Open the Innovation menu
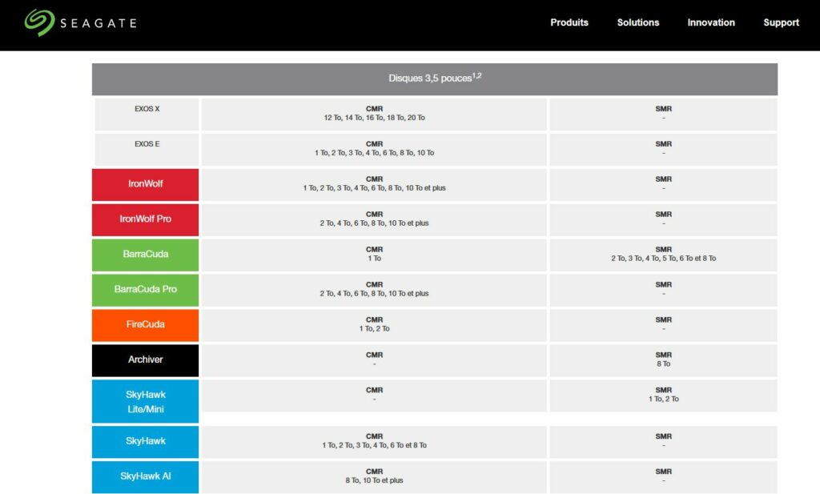Screen dimensions: 820x494 [x=711, y=22]
